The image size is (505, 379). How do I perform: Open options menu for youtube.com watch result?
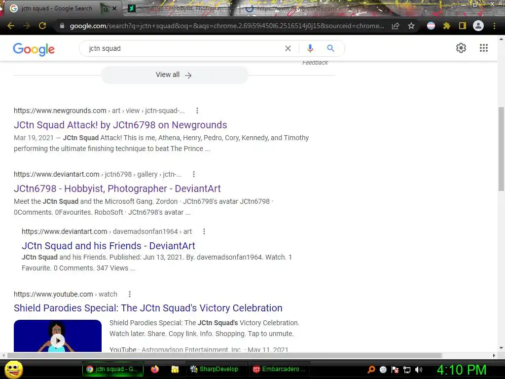click(x=130, y=294)
